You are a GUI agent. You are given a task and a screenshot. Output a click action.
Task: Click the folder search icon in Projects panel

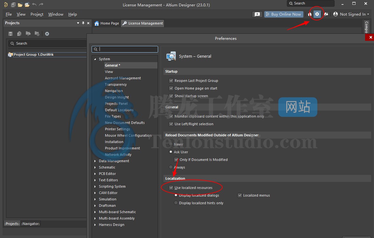pos(28,34)
